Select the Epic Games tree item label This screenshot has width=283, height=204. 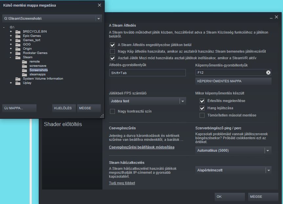pyautogui.click(x=32, y=36)
